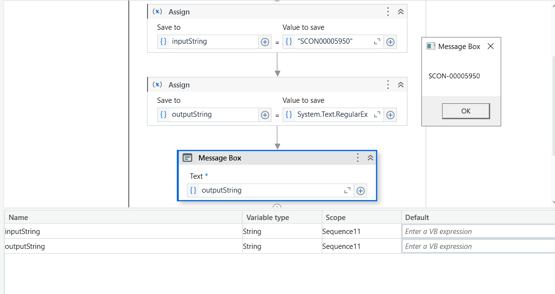Click plus button next to outputString Save to
Image resolution: width=555 pixels, height=294 pixels.
click(x=265, y=115)
